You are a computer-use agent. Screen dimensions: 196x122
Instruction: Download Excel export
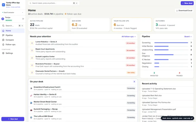(x=184, y=11)
